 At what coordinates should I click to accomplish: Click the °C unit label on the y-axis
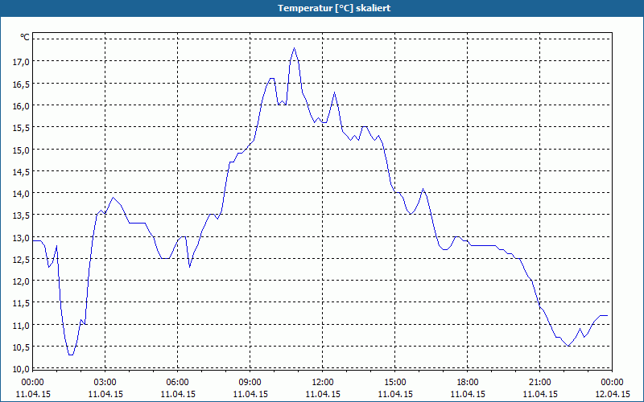click(x=25, y=37)
